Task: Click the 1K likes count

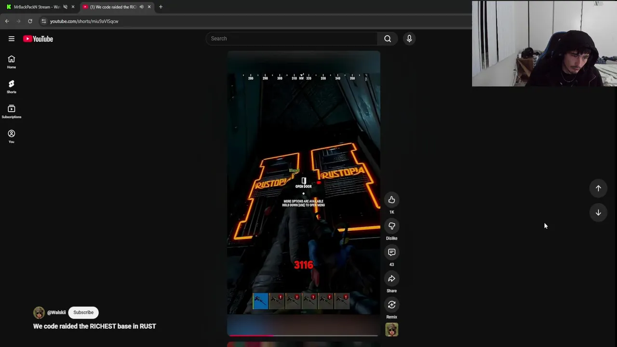Action: tap(392, 212)
